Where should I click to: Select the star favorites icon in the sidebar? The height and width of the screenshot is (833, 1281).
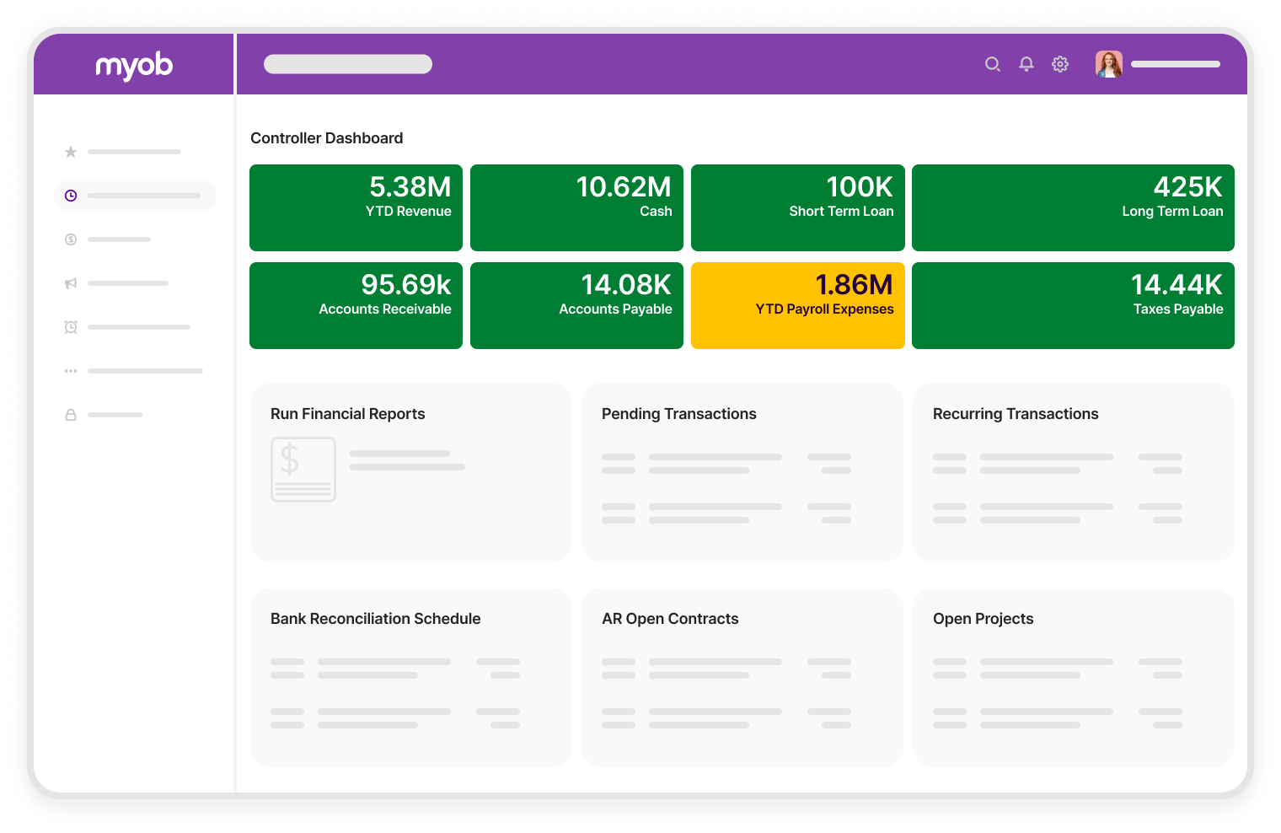tap(71, 152)
